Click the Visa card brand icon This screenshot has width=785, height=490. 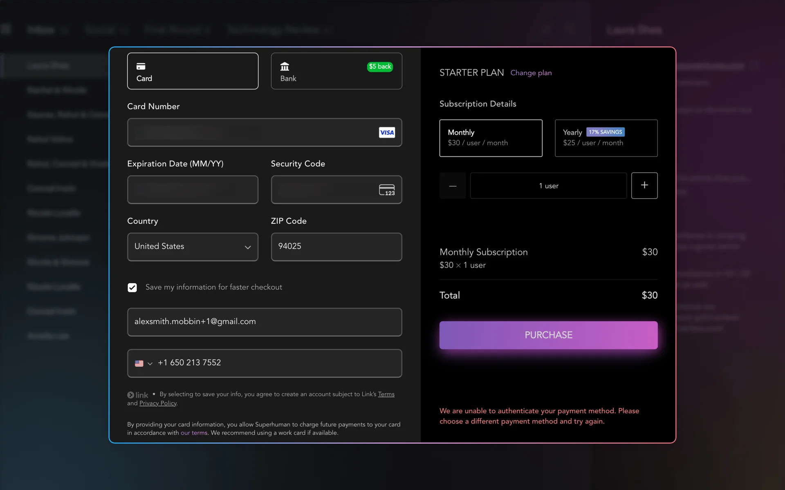point(386,132)
